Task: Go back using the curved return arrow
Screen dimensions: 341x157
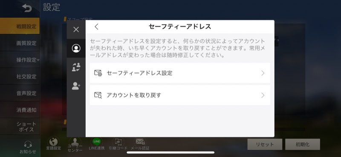Action: coord(27,8)
